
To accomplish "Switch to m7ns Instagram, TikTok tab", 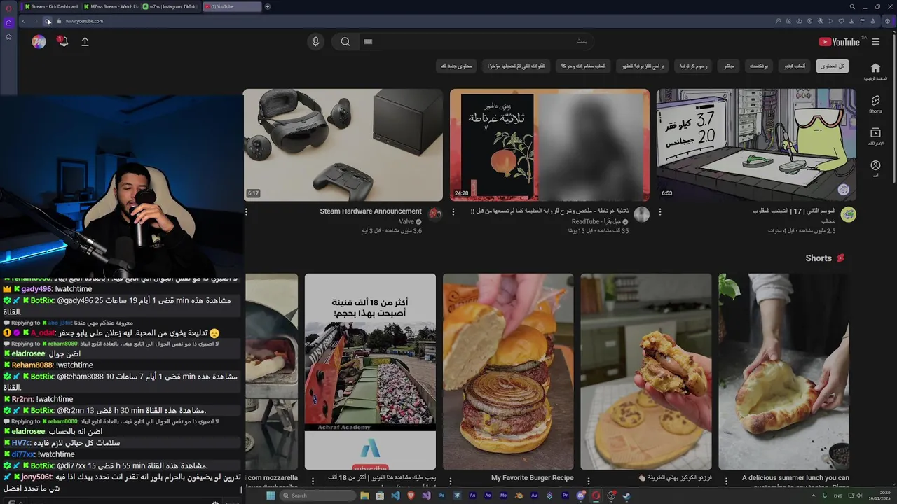I will 170,6.
